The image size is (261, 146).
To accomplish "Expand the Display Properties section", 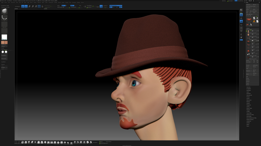I will point(250,120).
